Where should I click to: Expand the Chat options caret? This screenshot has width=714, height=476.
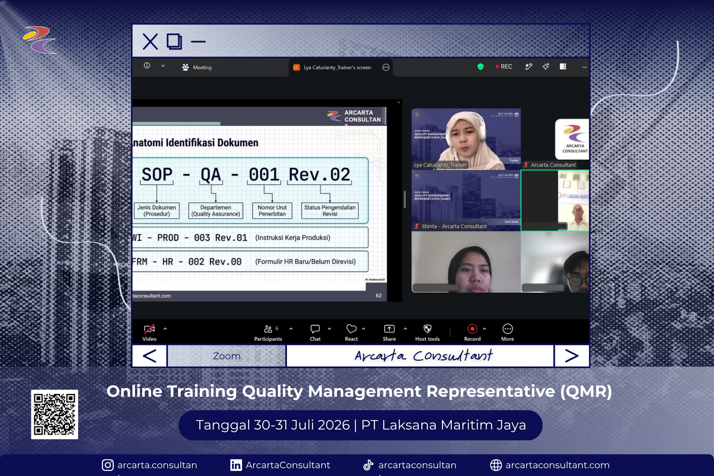(329, 329)
